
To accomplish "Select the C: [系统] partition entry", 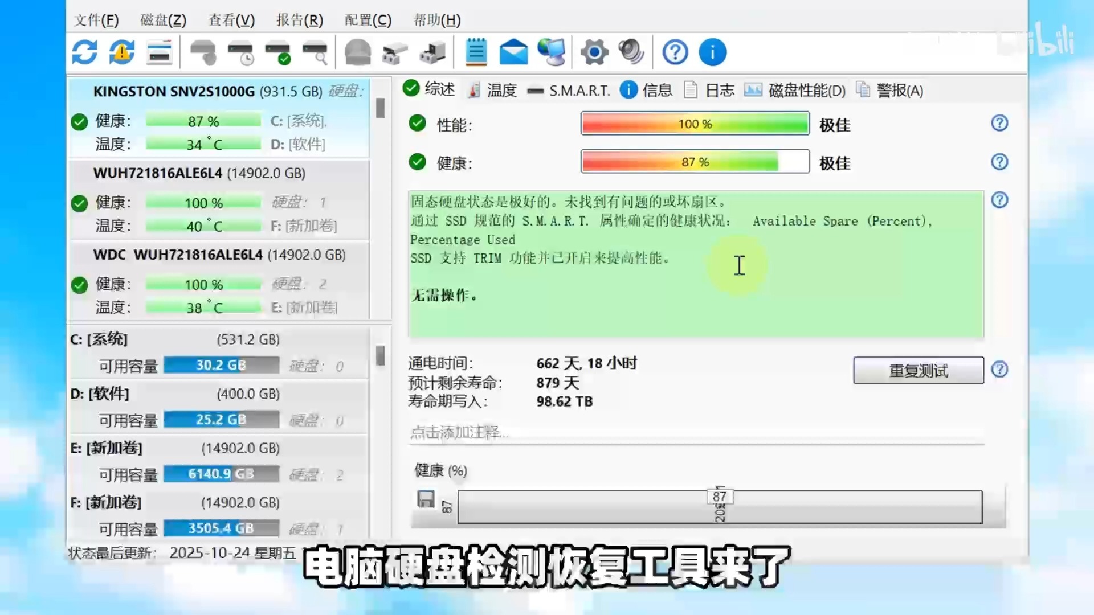I will point(99,339).
